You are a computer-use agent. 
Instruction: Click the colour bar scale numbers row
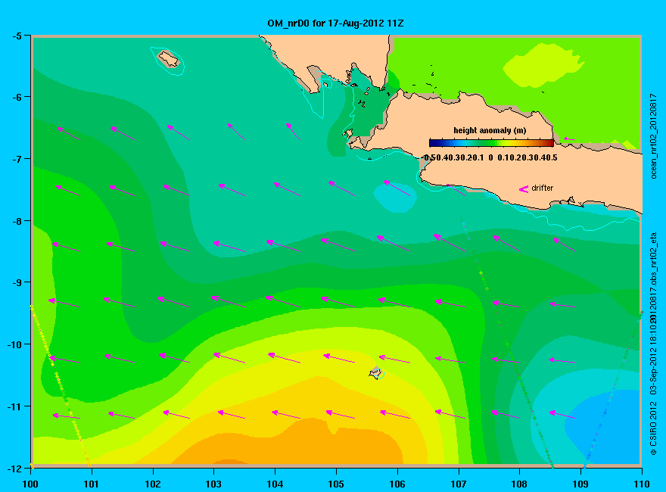tap(490, 157)
